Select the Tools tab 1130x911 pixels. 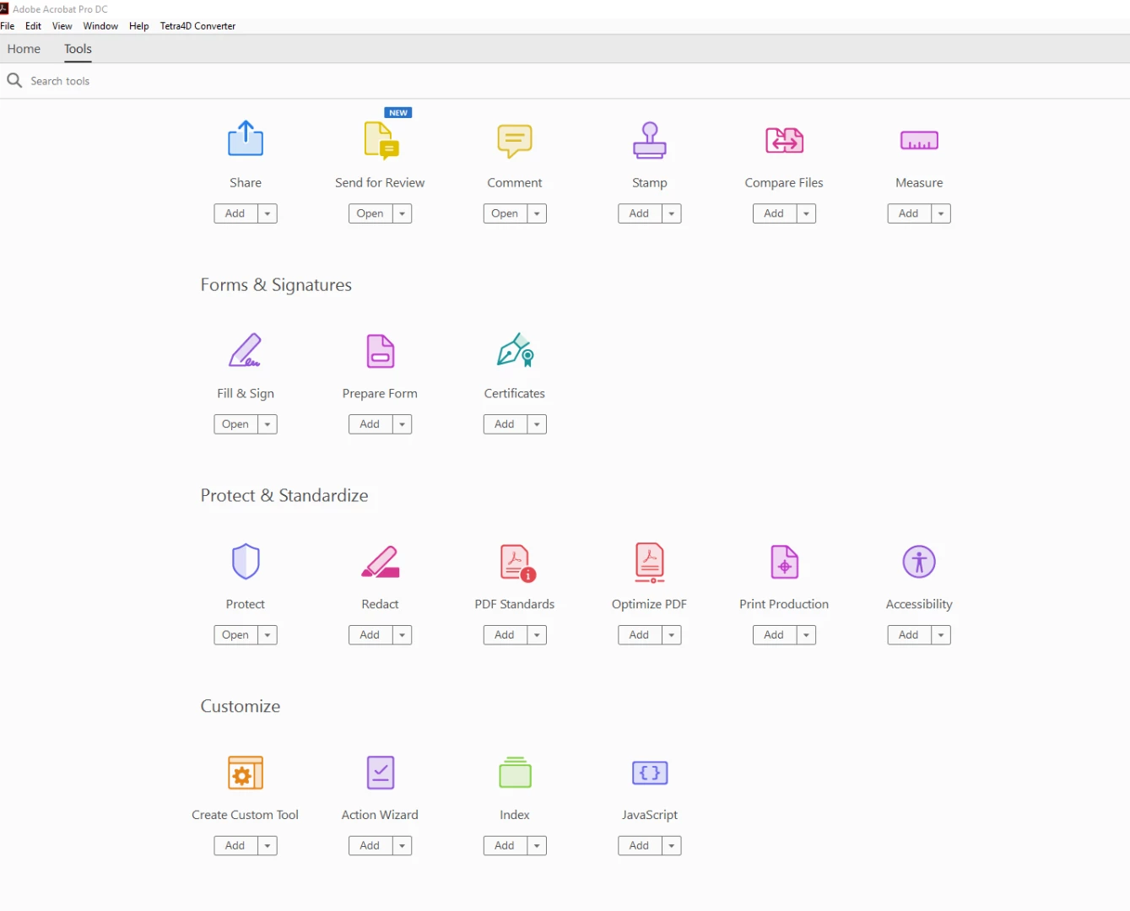click(78, 49)
